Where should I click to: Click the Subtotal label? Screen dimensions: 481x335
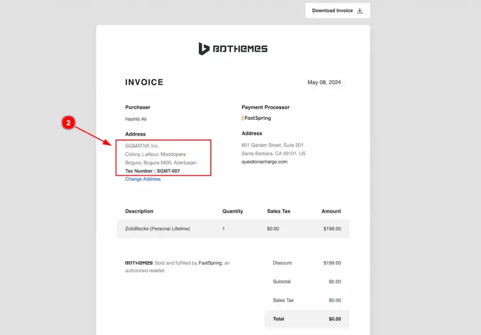coord(282,281)
